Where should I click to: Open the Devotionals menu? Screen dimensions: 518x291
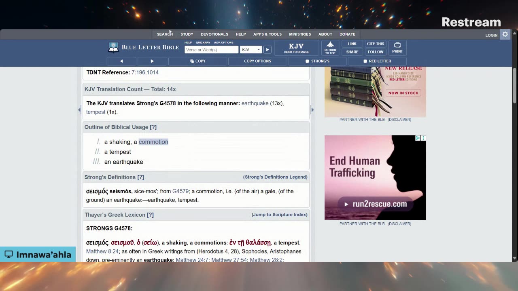(x=214, y=34)
